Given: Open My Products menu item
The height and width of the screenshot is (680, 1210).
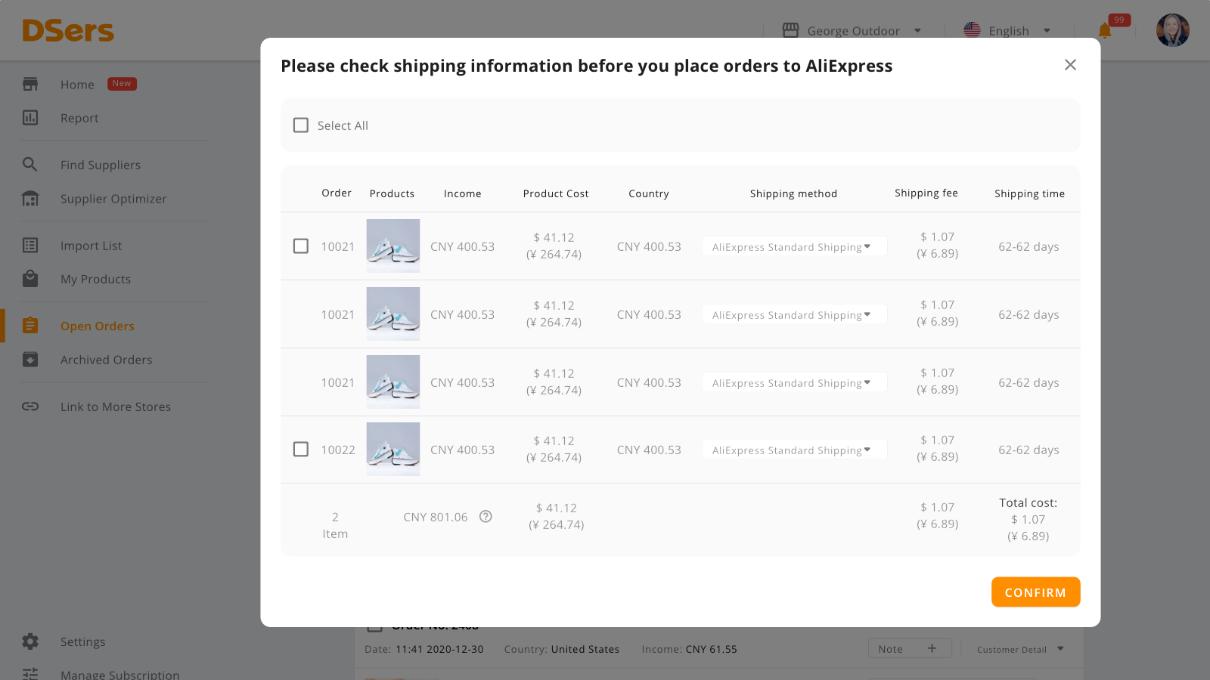Looking at the screenshot, I should click(x=95, y=279).
